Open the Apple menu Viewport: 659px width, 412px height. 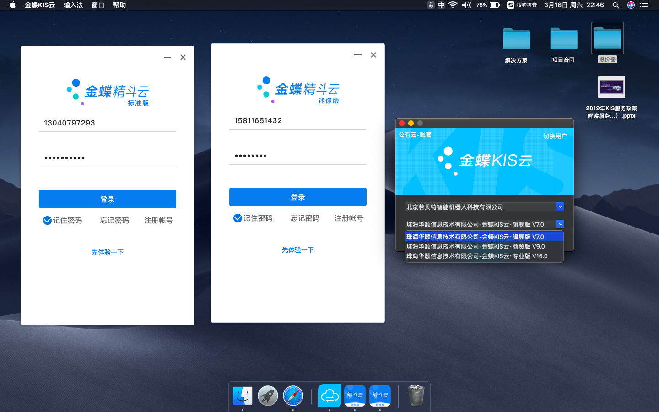tap(12, 5)
